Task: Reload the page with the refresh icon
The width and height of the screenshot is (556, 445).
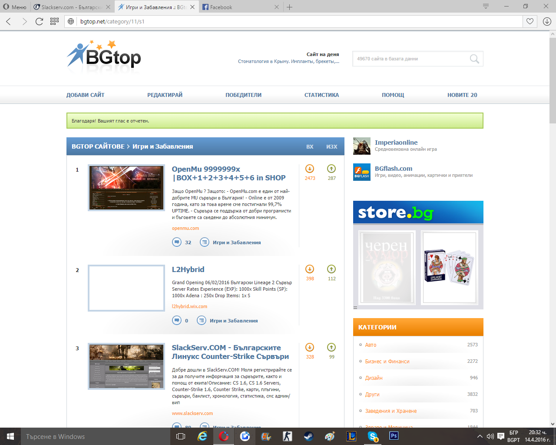Action: click(x=39, y=21)
